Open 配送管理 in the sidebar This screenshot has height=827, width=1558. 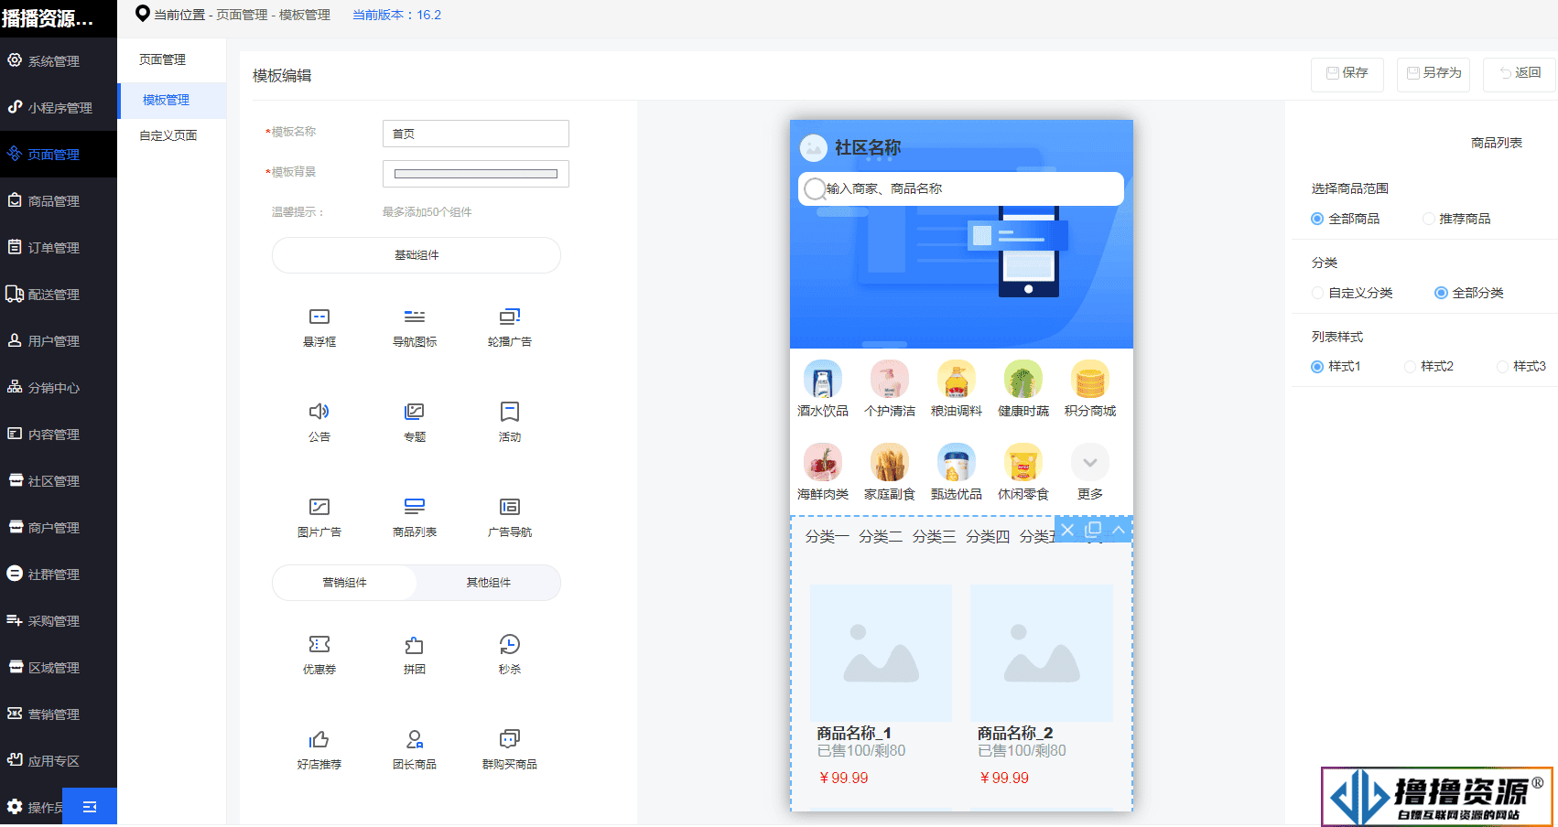tap(59, 295)
